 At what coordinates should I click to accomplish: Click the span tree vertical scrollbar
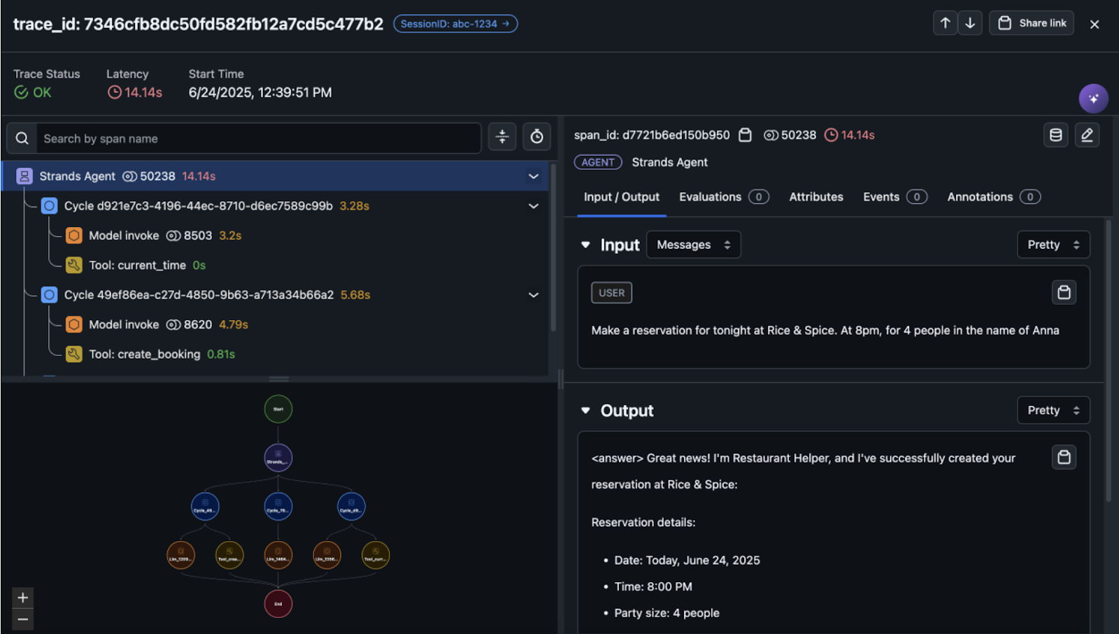[553, 247]
